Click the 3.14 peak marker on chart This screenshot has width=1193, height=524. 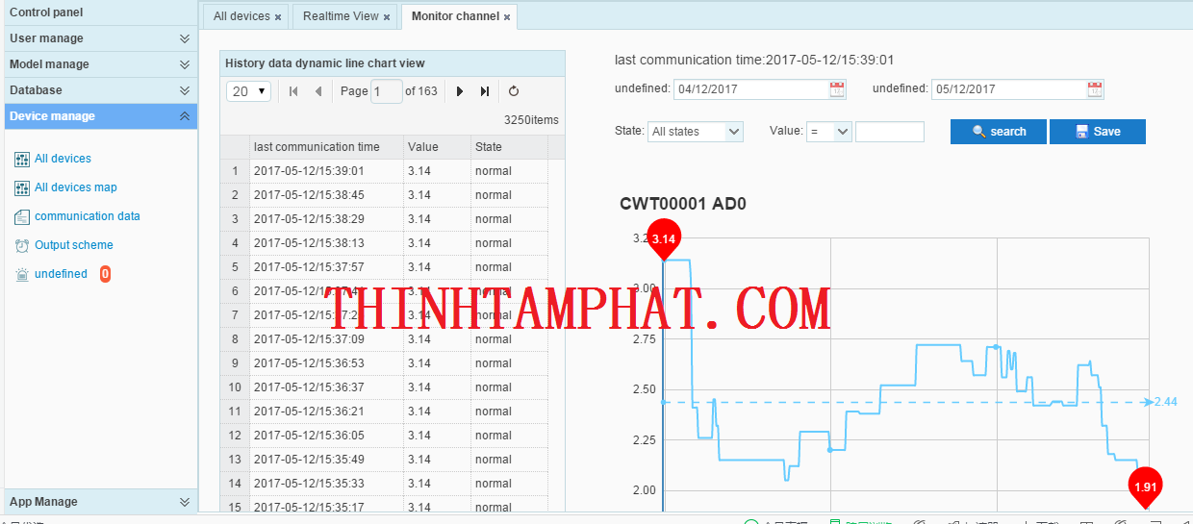tap(664, 238)
